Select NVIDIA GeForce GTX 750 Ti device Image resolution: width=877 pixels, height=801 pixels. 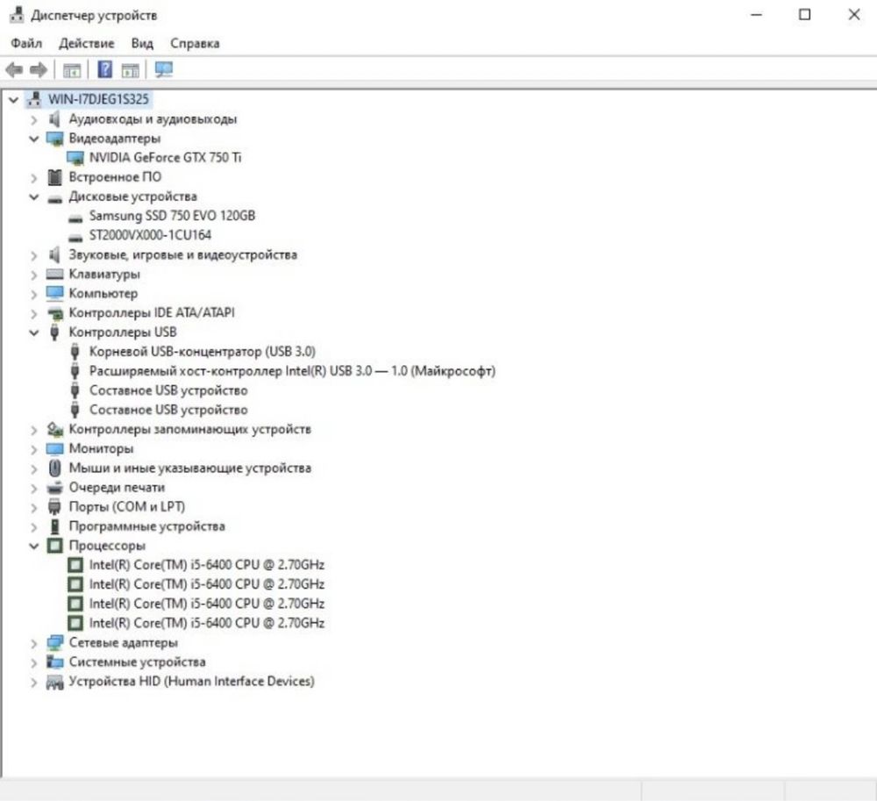(x=166, y=158)
